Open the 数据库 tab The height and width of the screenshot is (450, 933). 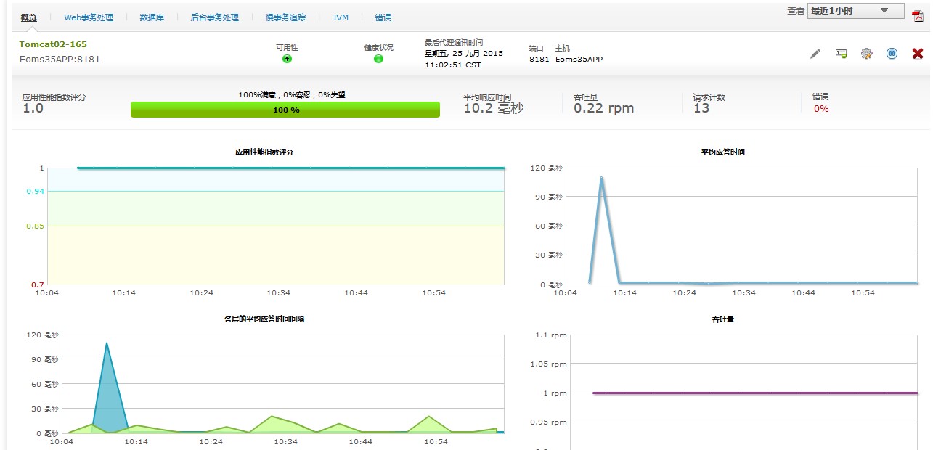(152, 17)
